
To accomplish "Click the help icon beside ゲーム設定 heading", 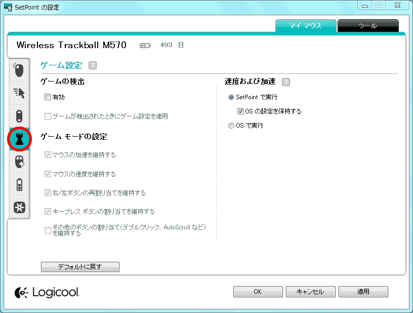I will (x=92, y=65).
